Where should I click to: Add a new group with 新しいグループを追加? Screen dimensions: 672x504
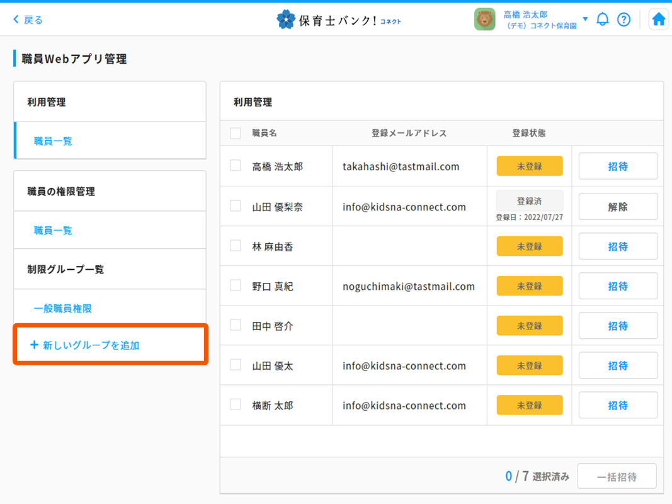[85, 345]
